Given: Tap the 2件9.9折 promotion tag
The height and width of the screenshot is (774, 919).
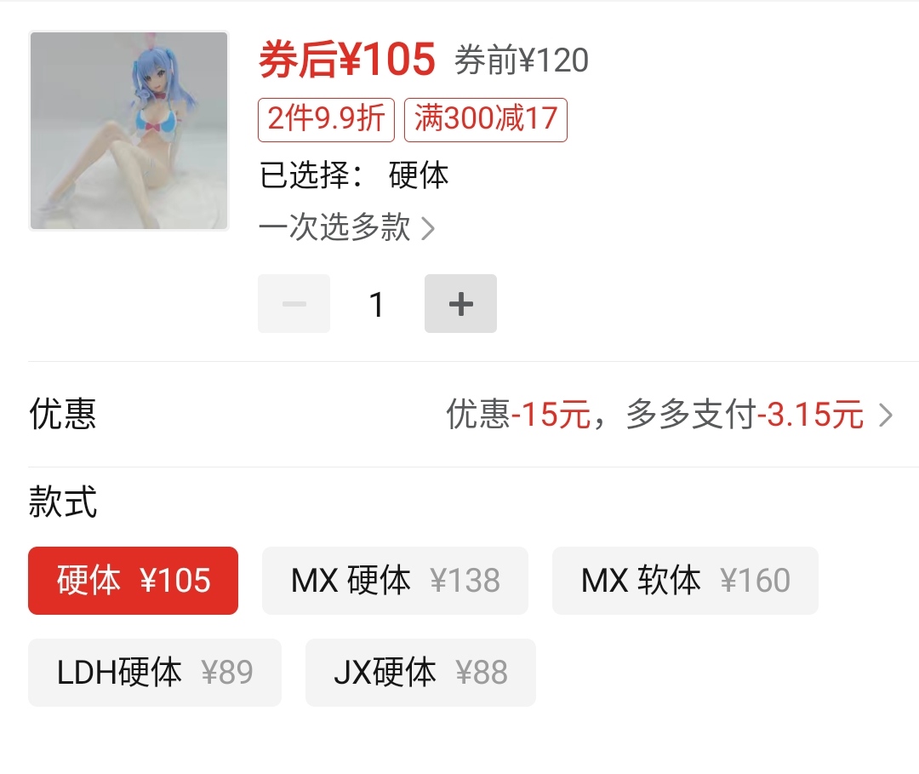Looking at the screenshot, I should click(327, 119).
